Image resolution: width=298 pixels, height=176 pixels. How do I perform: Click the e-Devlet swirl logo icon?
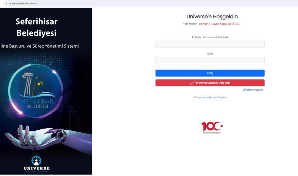(x=193, y=83)
